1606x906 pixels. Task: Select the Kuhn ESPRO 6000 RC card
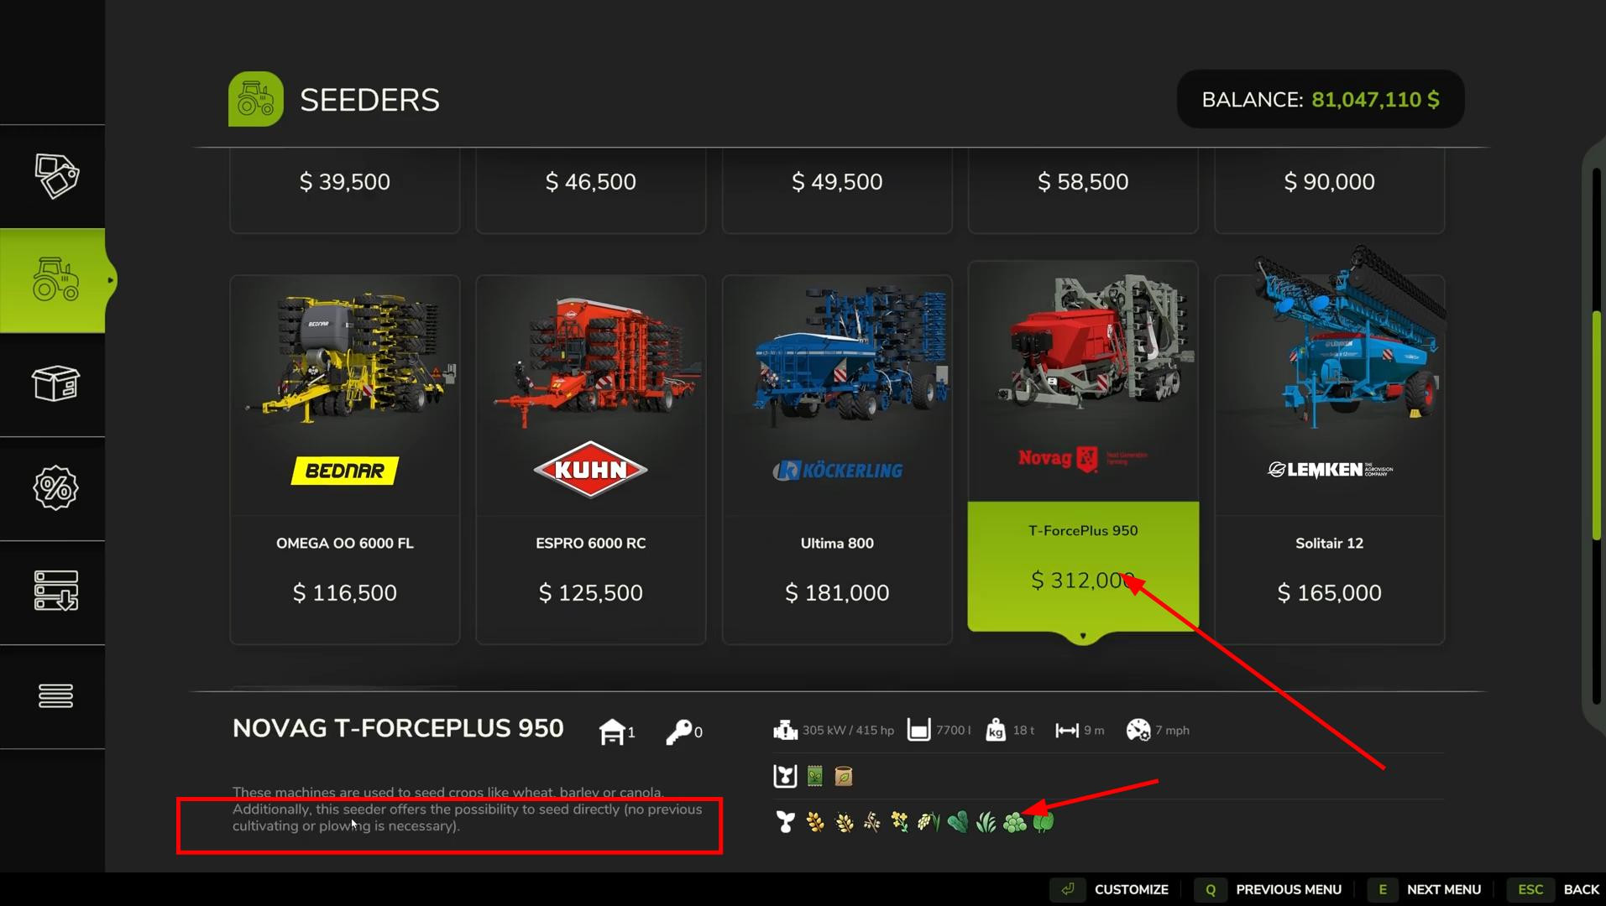point(591,460)
